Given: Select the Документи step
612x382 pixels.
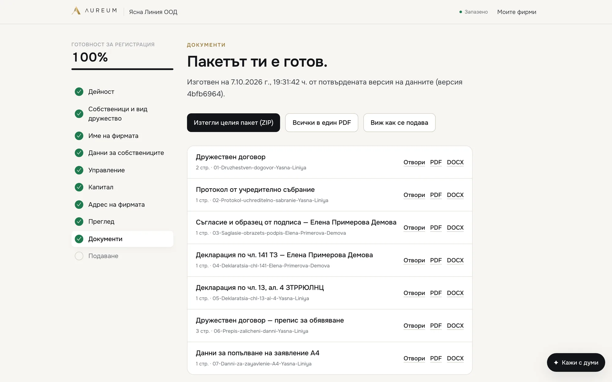Looking at the screenshot, I should click(122, 239).
